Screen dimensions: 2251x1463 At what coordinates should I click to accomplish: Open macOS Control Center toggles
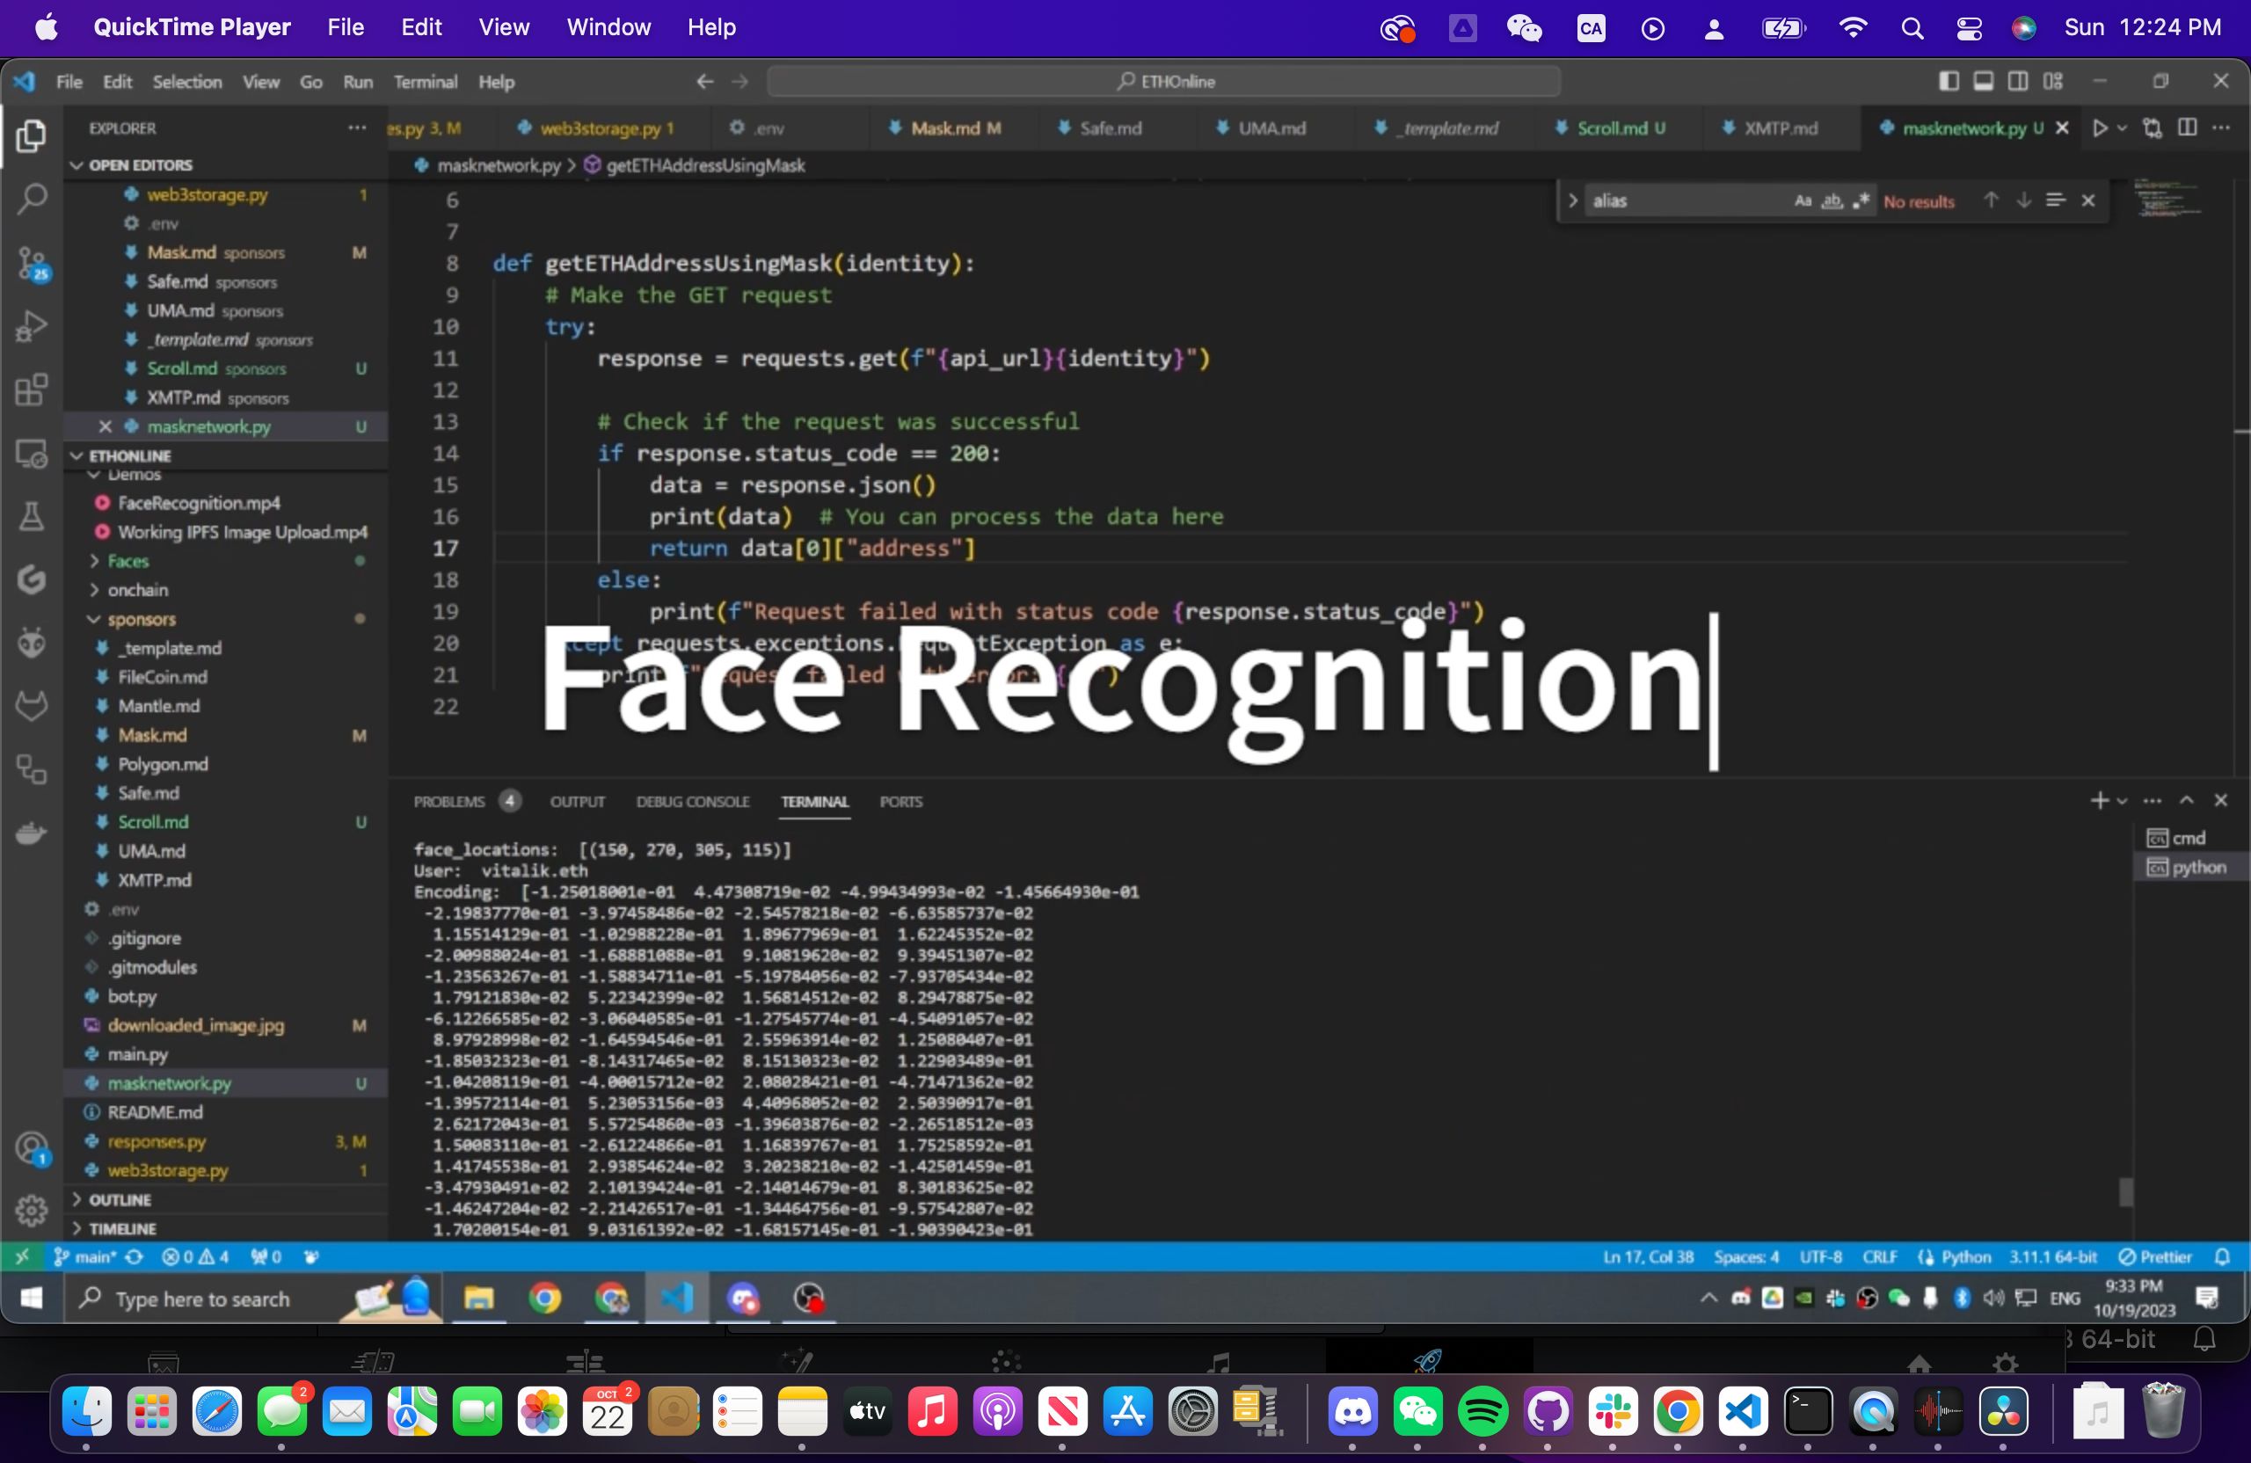click(1969, 28)
